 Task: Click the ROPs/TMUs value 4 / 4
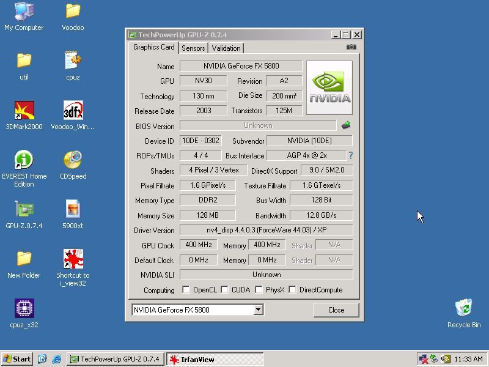(x=201, y=155)
